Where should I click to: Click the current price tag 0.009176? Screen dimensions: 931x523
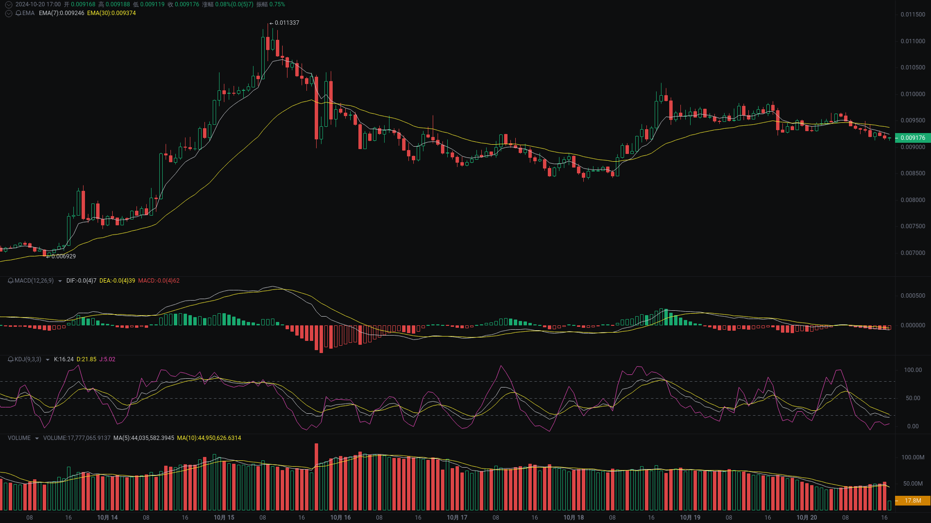(914, 137)
